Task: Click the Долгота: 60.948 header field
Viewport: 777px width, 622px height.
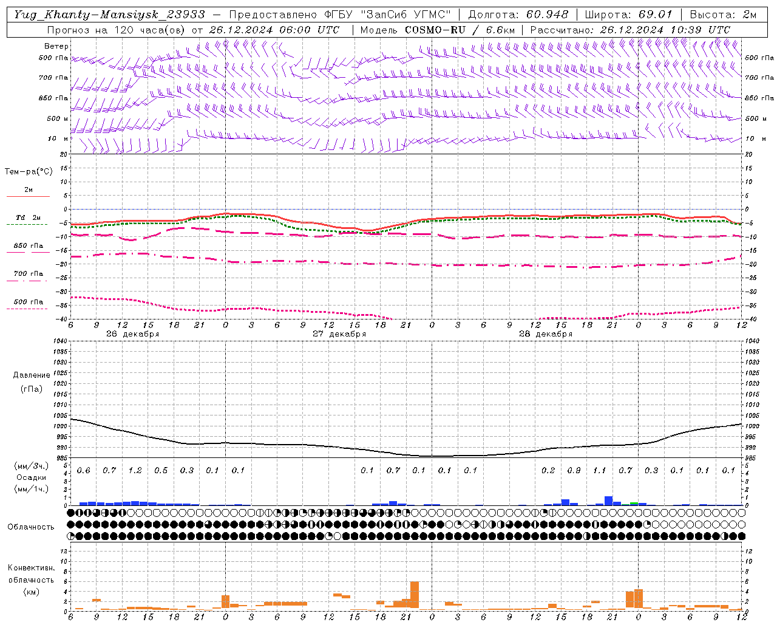Action: click(x=518, y=15)
